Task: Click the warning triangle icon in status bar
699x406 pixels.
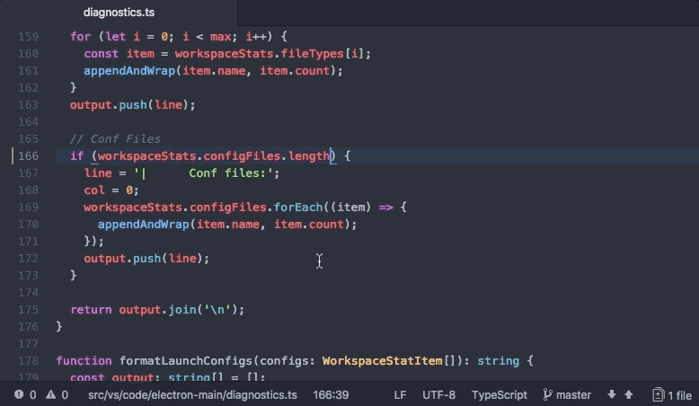Action: click(51, 394)
